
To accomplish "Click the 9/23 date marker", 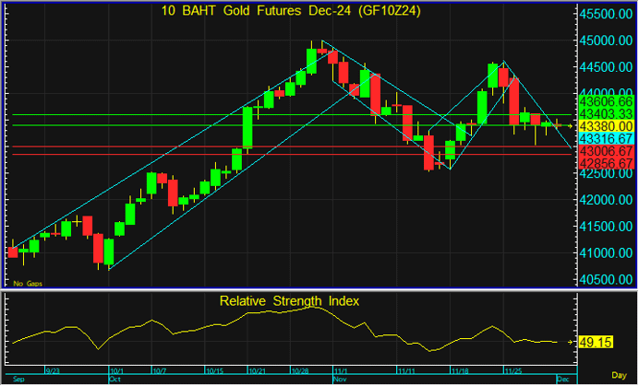I will 54,370.
